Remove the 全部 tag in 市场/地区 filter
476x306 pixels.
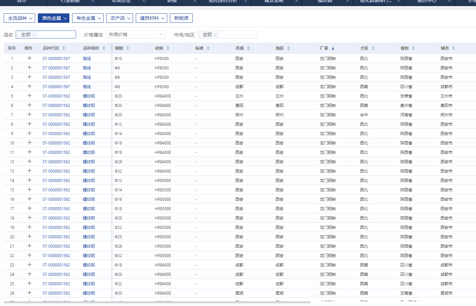click(x=215, y=35)
